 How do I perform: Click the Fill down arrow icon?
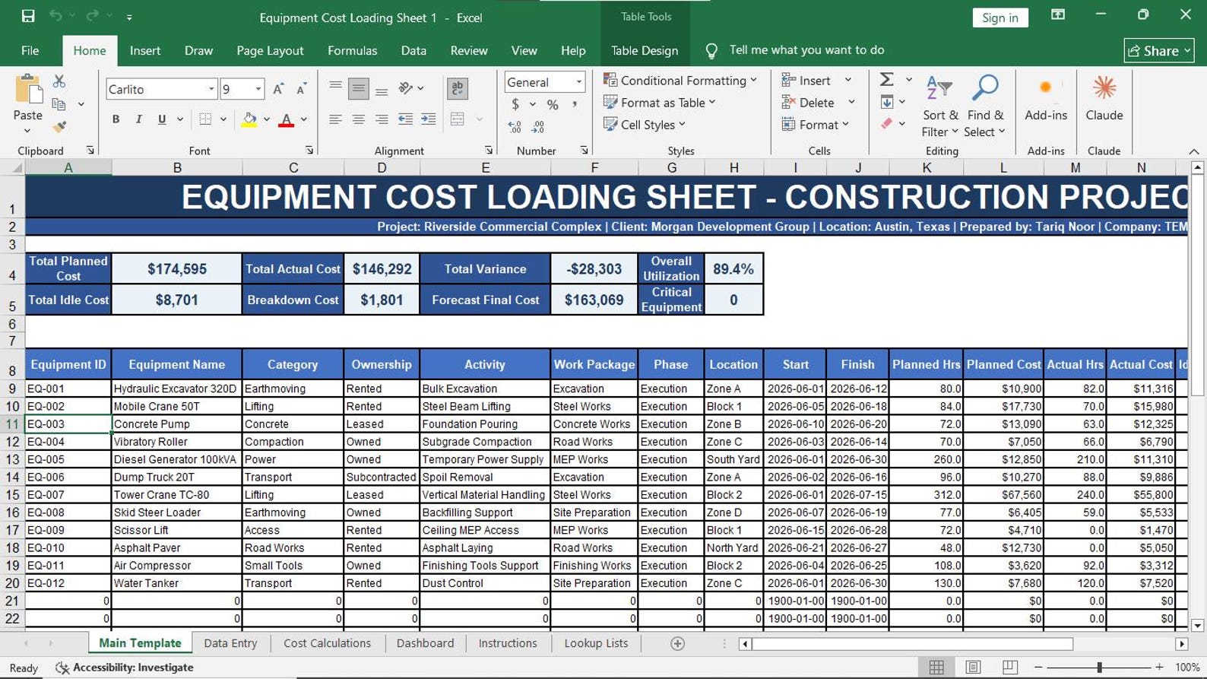(x=887, y=102)
